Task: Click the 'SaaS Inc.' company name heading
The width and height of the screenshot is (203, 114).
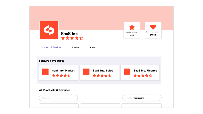Action: 70,34
